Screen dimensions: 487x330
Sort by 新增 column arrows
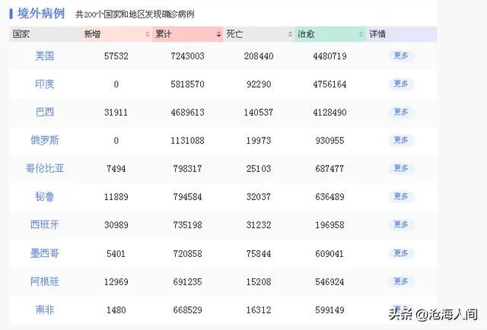click(x=148, y=34)
